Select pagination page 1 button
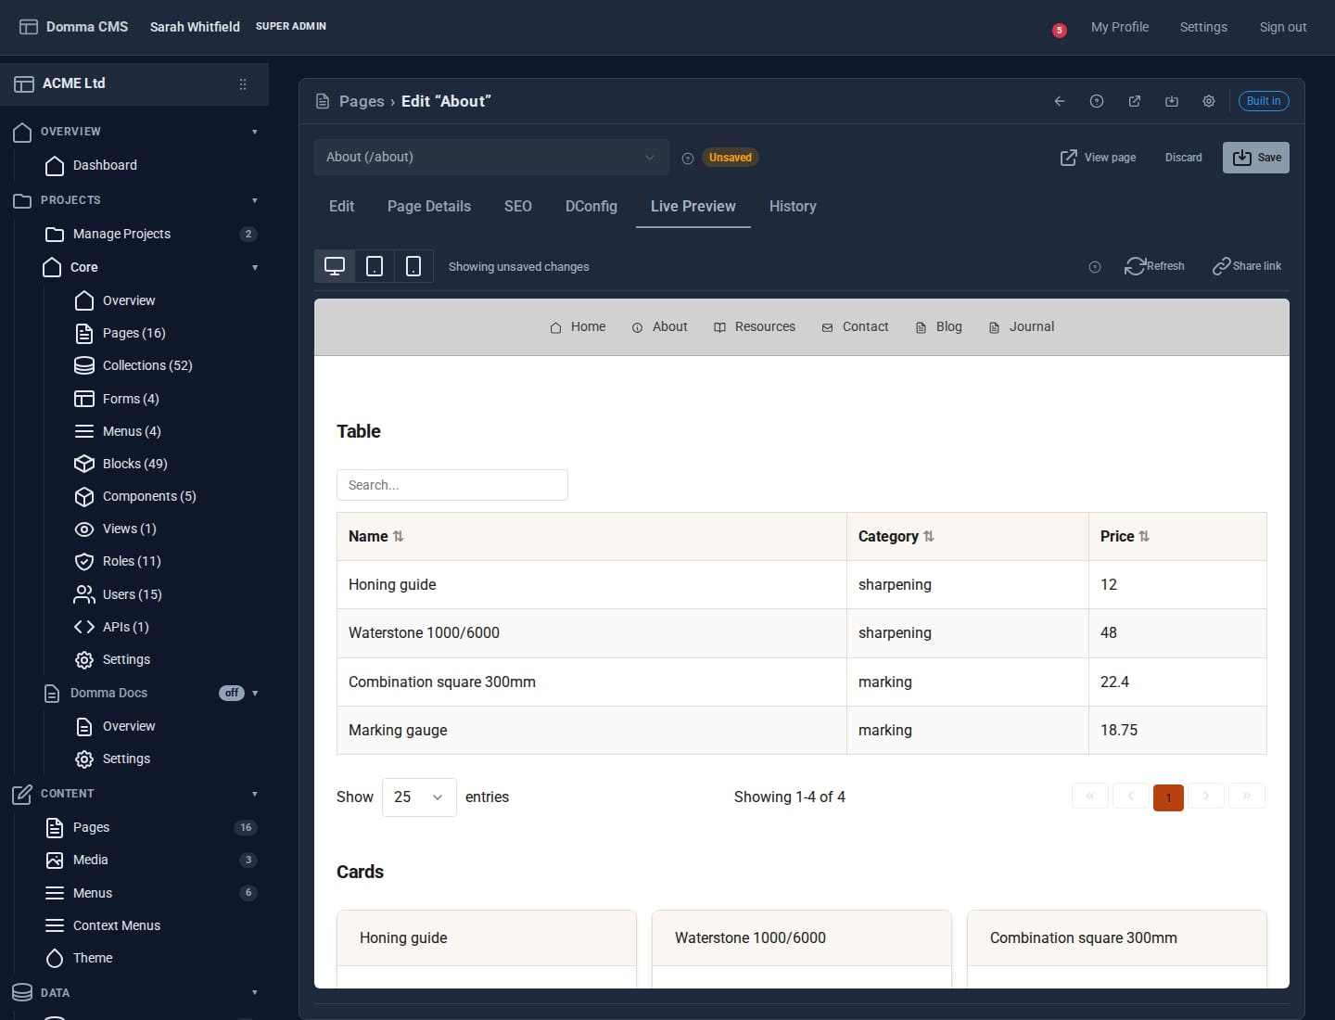Screen dimensions: 1335x1020 click(x=1168, y=797)
